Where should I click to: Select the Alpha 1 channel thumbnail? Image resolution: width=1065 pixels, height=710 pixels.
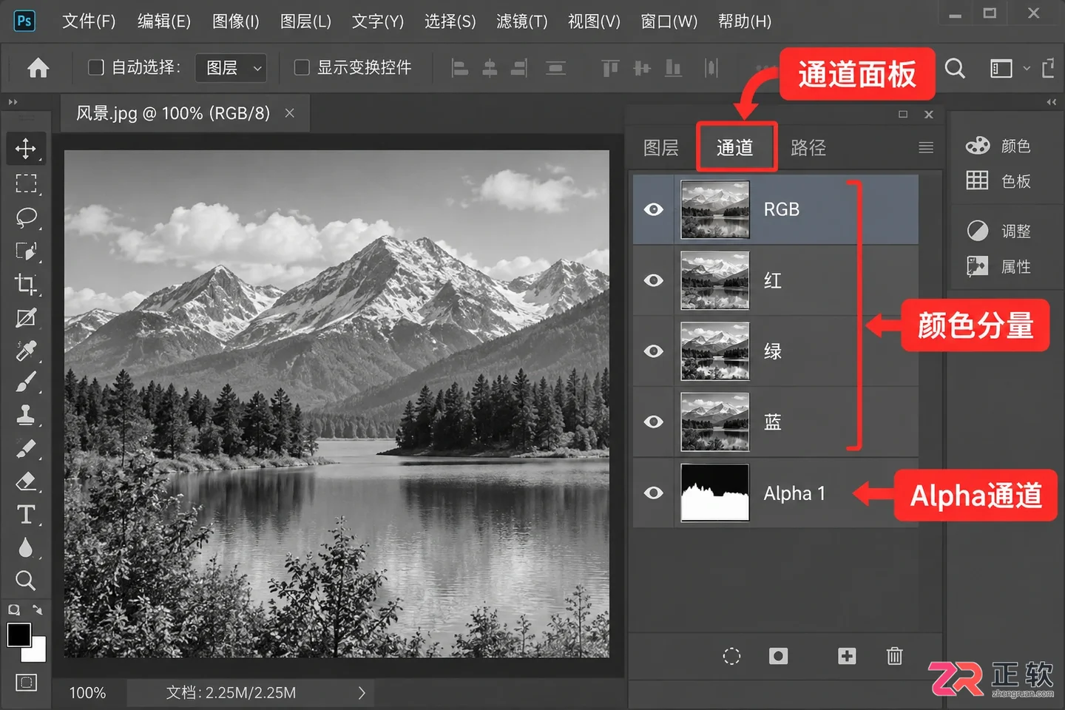pos(714,493)
